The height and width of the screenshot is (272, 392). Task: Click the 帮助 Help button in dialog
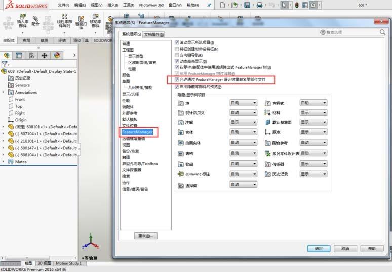pyautogui.click(x=372, y=249)
